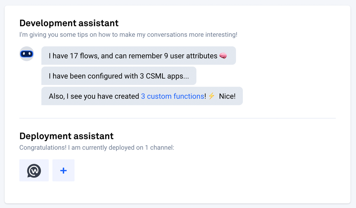The image size is (356, 208).
Task: Click the "9 user attributes" text
Action: click(x=191, y=56)
